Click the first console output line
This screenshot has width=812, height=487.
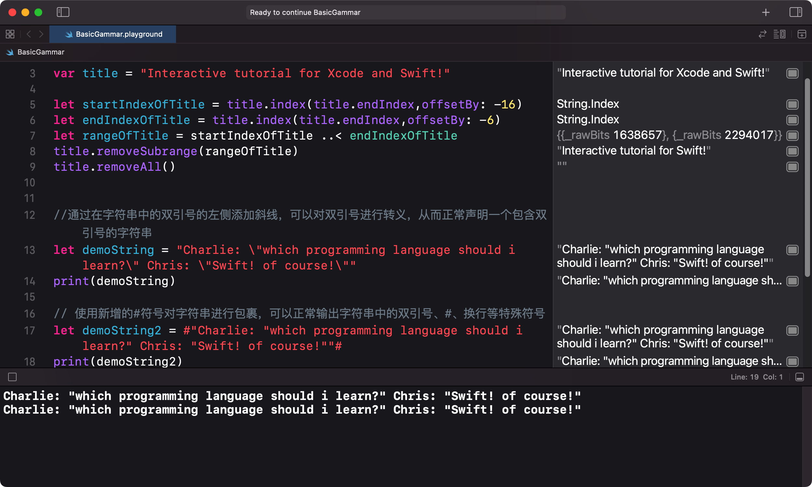click(292, 396)
